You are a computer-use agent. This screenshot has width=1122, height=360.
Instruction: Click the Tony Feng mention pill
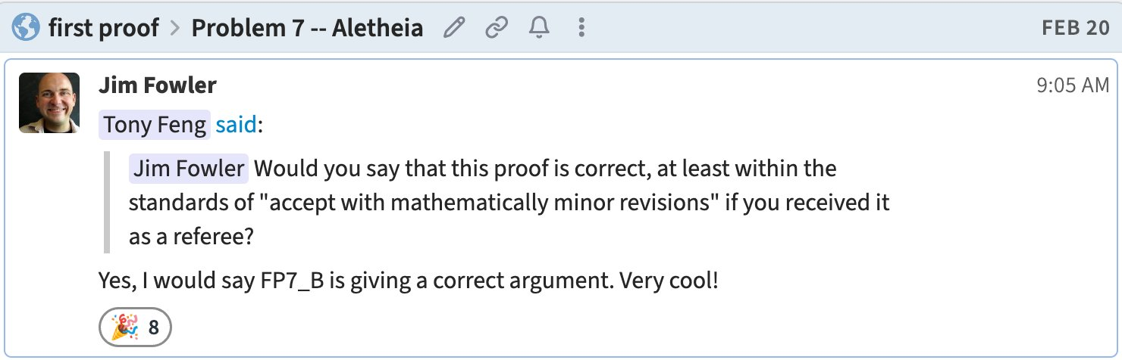[155, 125]
